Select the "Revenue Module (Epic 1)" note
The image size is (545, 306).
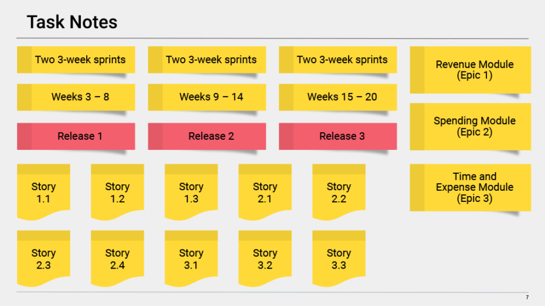(x=475, y=70)
